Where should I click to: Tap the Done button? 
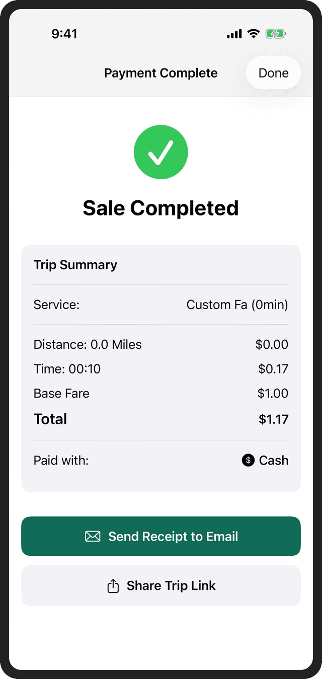pyautogui.click(x=273, y=72)
